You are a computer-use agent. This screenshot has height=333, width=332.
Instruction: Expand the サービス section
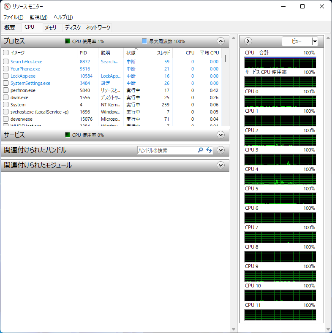pyautogui.click(x=220, y=135)
